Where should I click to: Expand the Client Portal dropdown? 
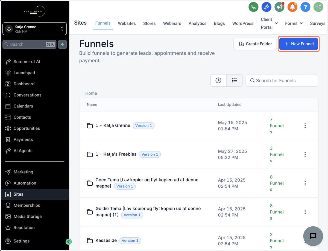click(x=269, y=23)
